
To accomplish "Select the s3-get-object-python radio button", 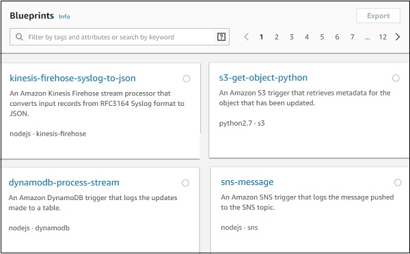I will pyautogui.click(x=396, y=78).
